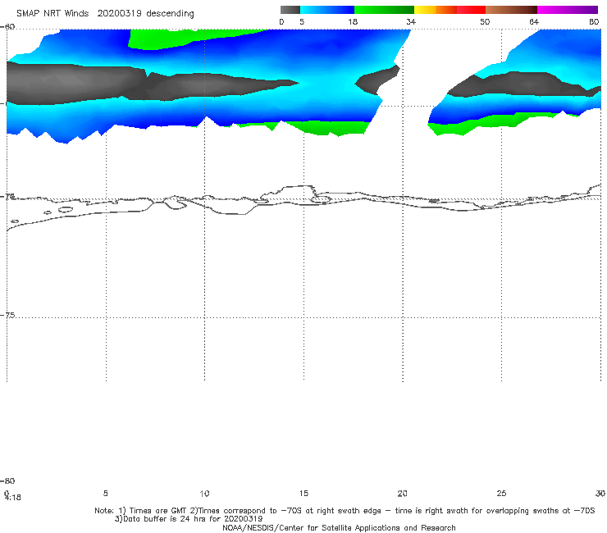Click the 'Data buffer is 24 hrs' note
Viewport: 607px width, 533px height.
[x=189, y=519]
